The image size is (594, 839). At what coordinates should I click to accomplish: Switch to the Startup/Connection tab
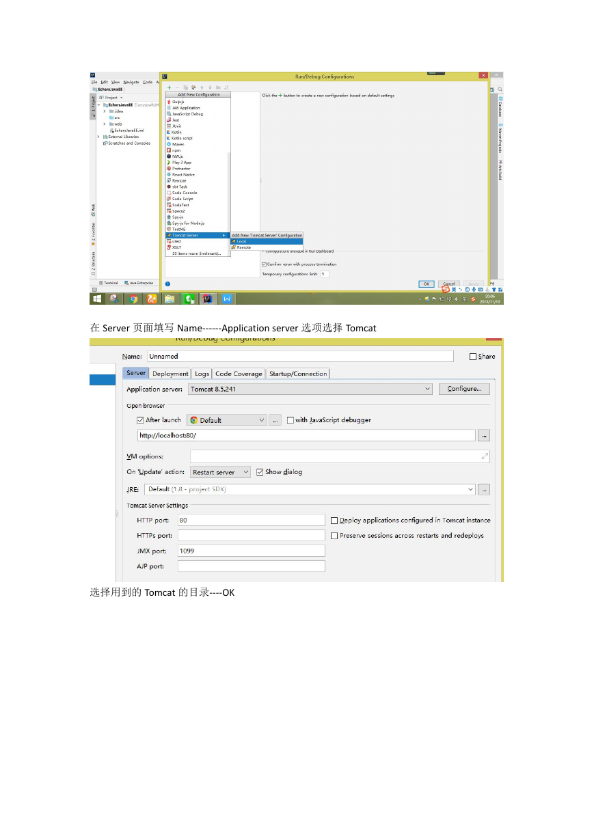[x=298, y=374]
